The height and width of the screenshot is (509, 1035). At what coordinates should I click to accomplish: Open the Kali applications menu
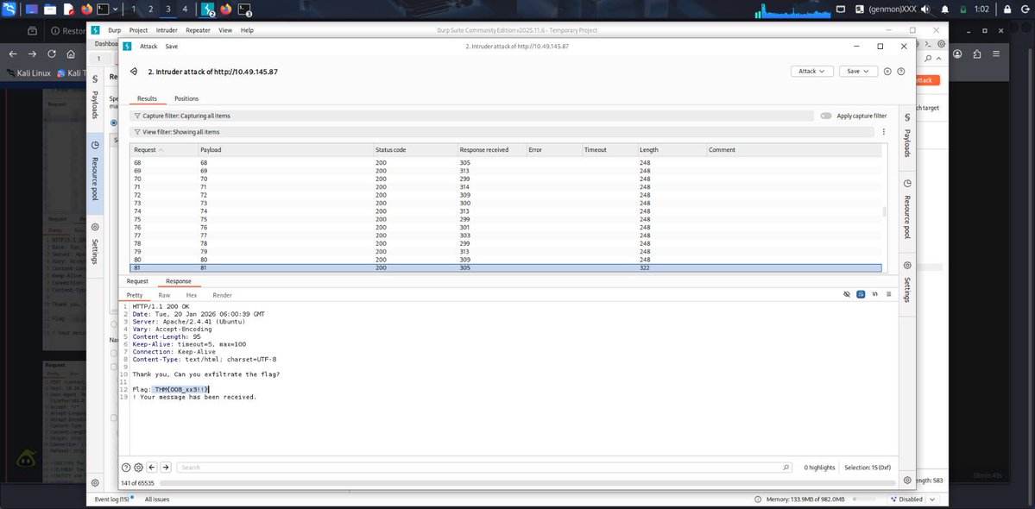point(9,9)
